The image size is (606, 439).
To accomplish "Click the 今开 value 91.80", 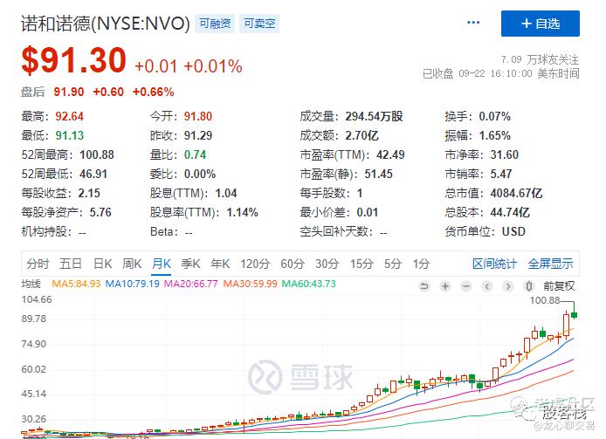I will pyautogui.click(x=198, y=116).
